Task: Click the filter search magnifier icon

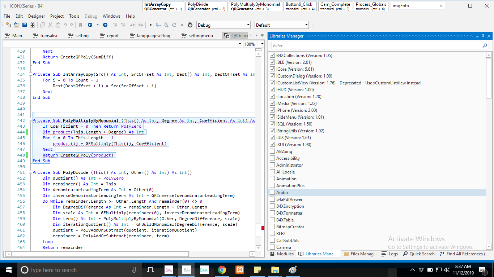Action: pos(485,46)
